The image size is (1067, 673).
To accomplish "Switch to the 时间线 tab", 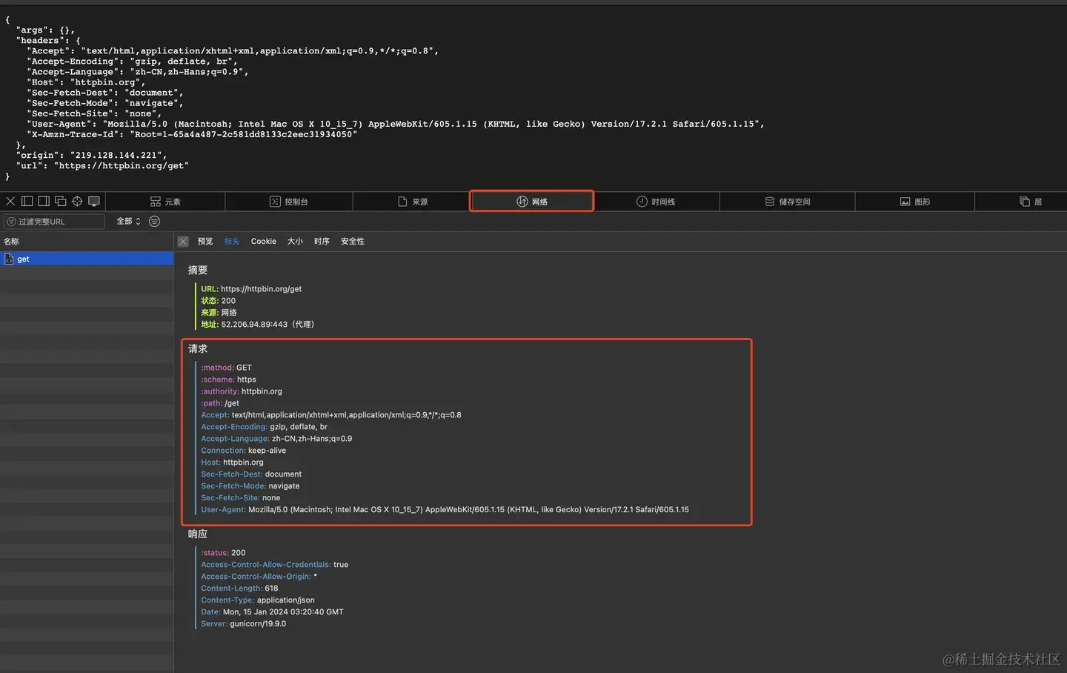I will coord(656,202).
